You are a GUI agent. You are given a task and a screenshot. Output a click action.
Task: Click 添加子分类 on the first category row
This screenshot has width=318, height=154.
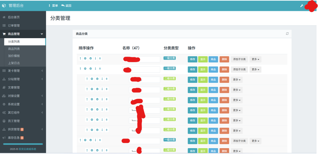click(x=239, y=59)
